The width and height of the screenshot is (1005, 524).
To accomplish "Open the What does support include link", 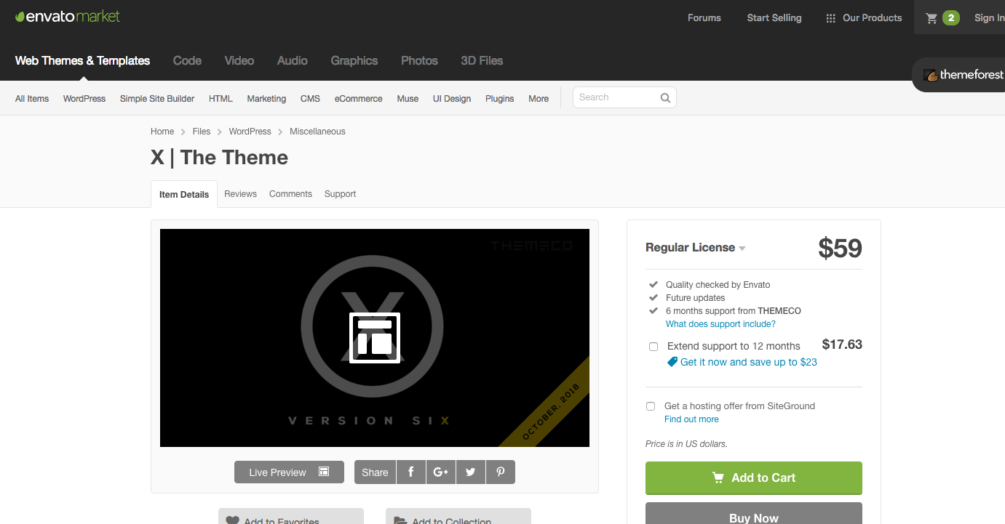I will point(720,324).
